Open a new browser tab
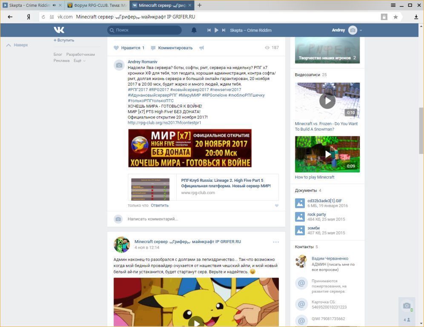This screenshot has width=424, height=327. (x=200, y=5)
